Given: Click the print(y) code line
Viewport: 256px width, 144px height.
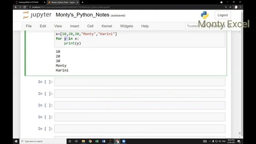Looking at the screenshot, I should pos(72,43).
